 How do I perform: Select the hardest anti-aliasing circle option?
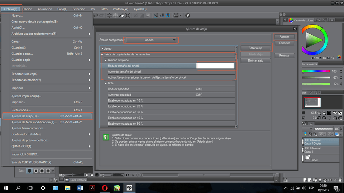(29, 171)
